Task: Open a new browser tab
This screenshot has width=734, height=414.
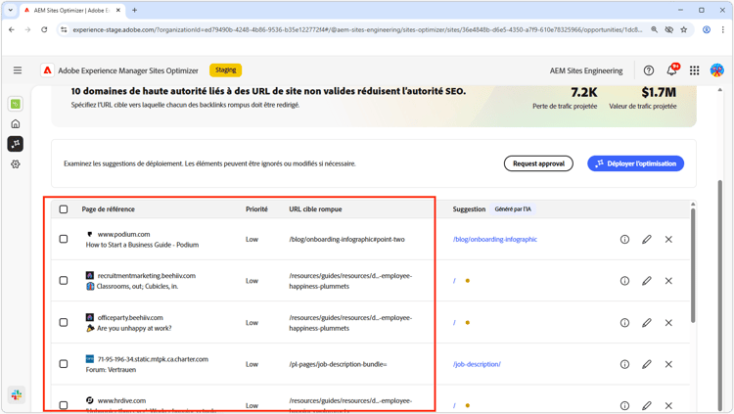Action: pyautogui.click(x=134, y=10)
